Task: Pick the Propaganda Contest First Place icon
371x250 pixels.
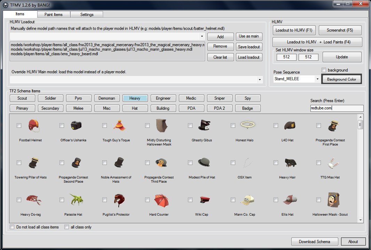Action: point(333,125)
